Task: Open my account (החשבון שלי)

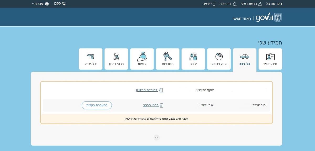Action: 249,4
